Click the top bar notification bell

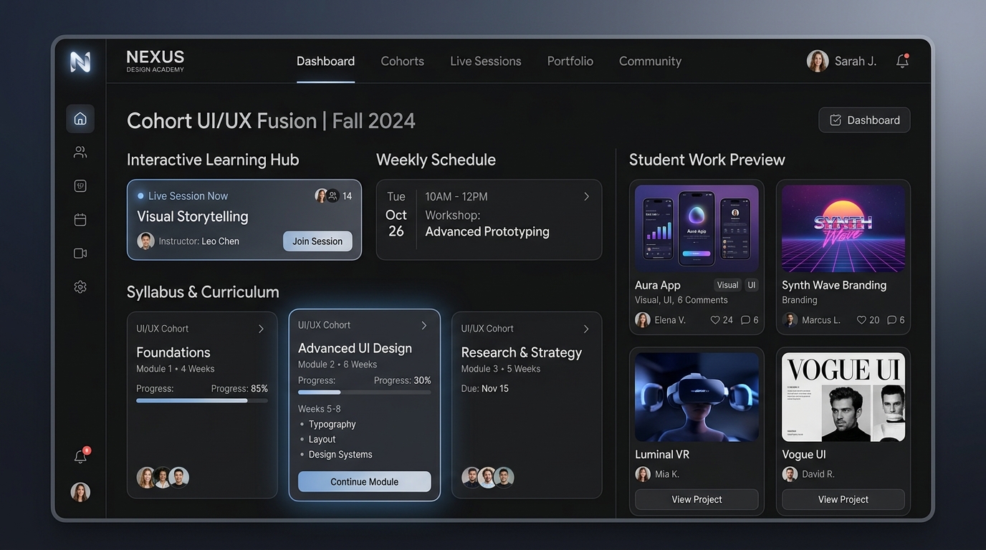(x=902, y=61)
